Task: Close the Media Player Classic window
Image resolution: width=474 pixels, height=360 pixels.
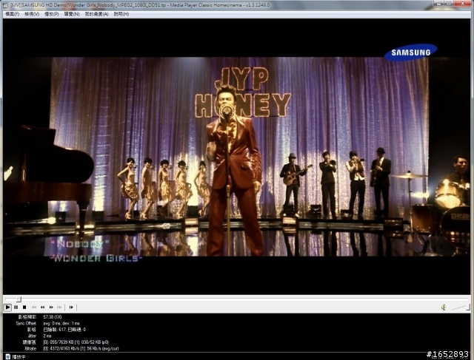Action: tap(463, 3)
